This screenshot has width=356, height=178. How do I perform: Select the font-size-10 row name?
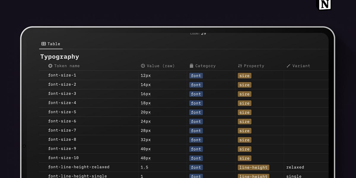[63, 158]
